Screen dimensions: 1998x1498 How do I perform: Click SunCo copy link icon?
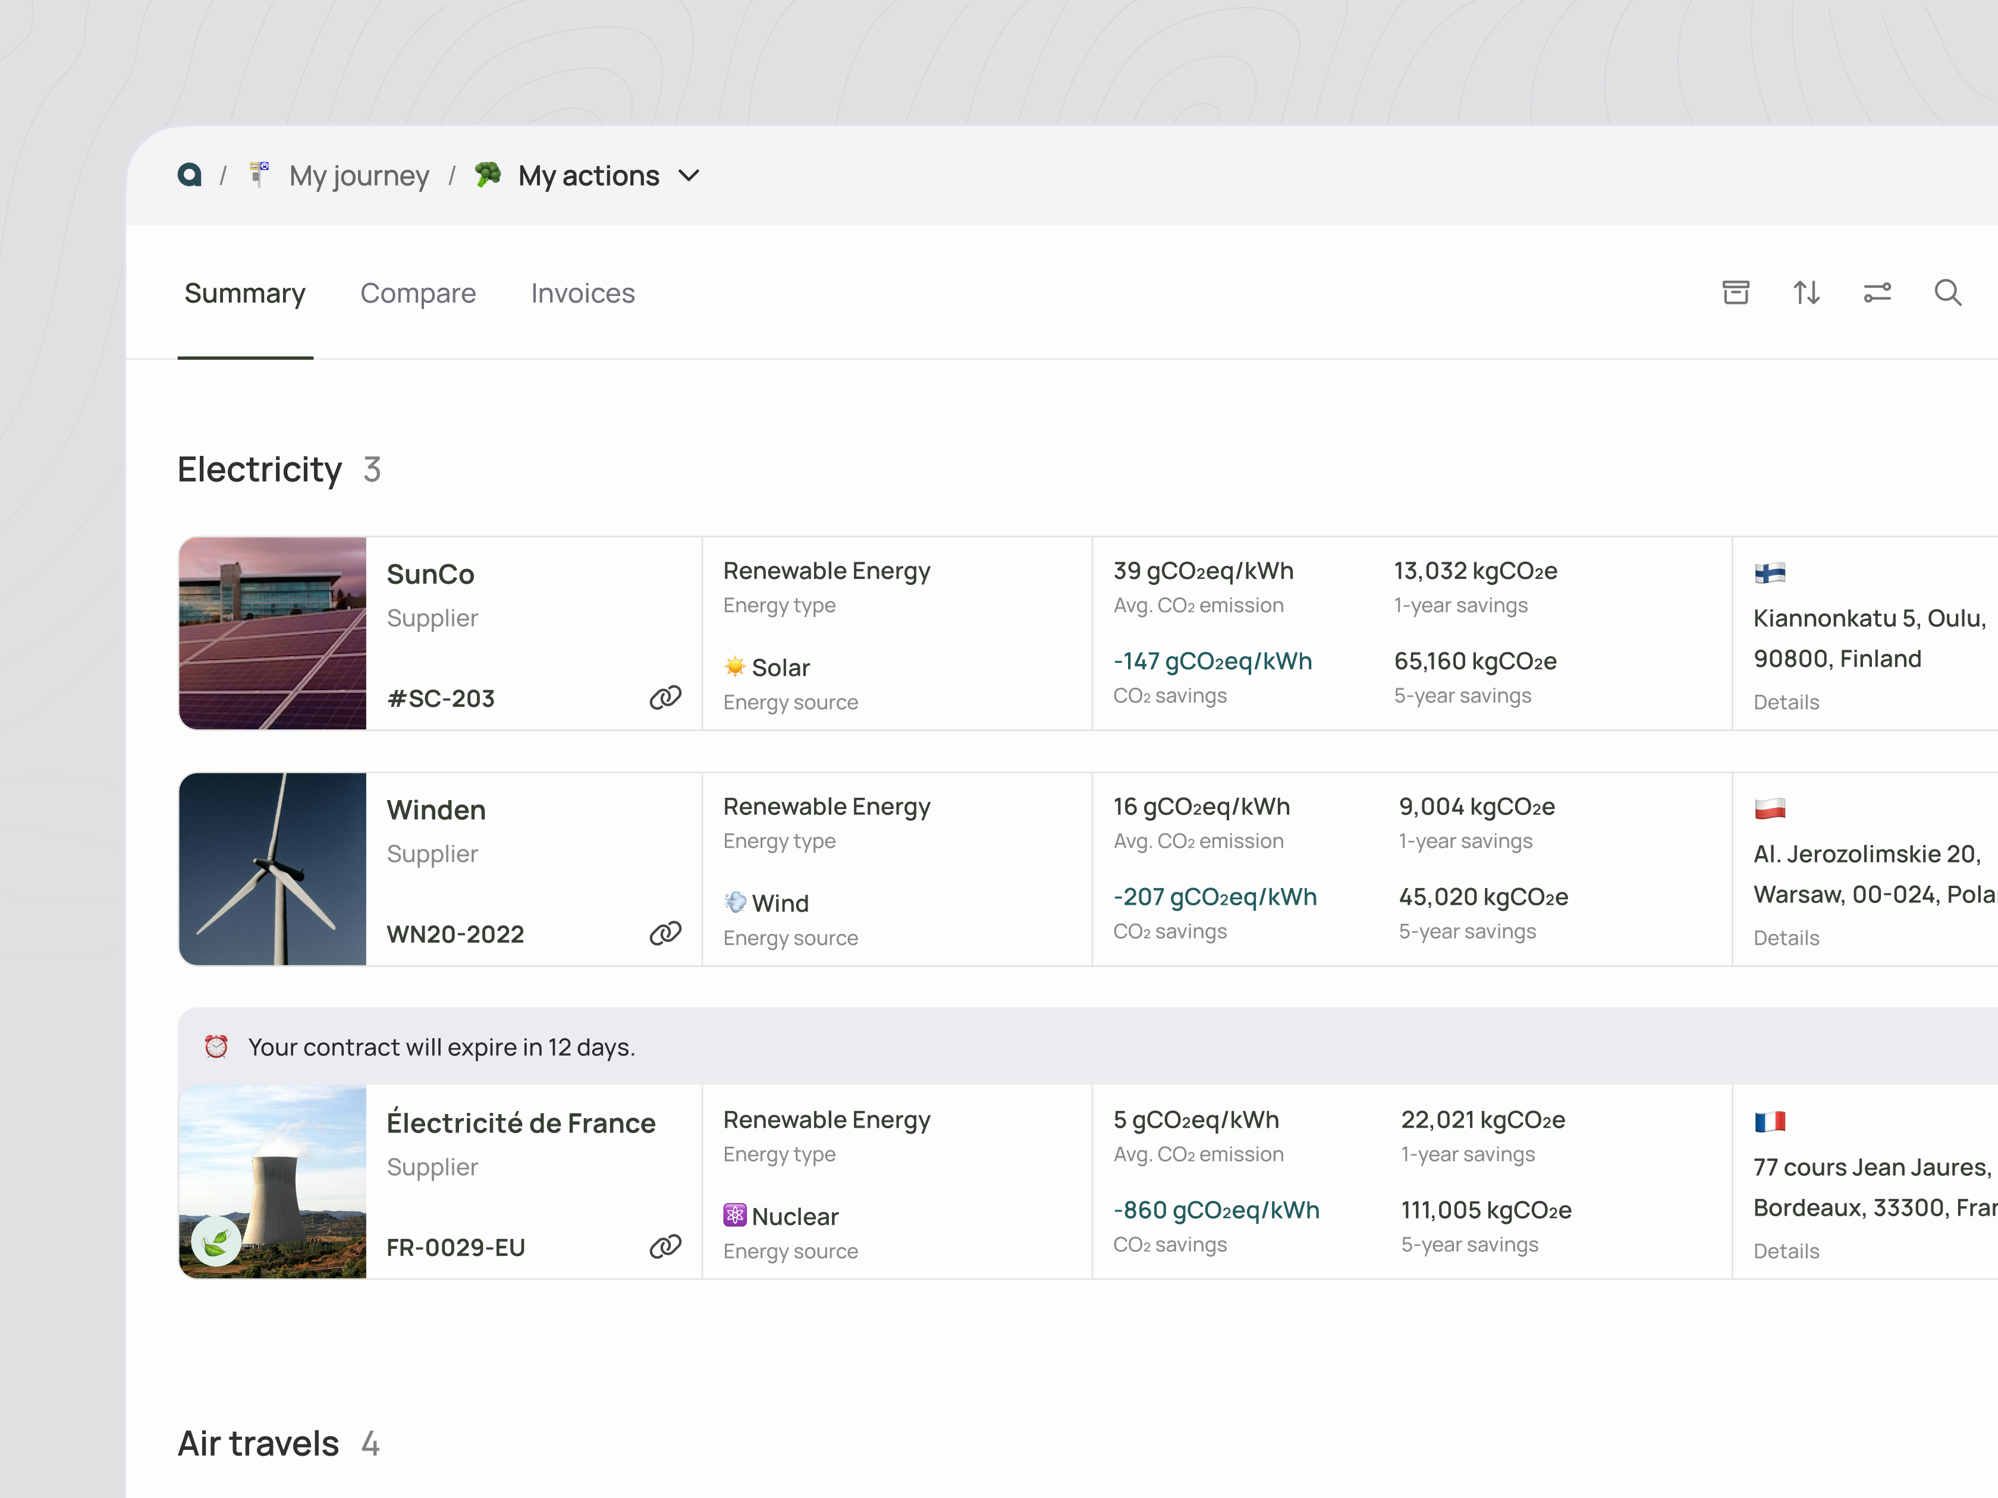tap(665, 697)
